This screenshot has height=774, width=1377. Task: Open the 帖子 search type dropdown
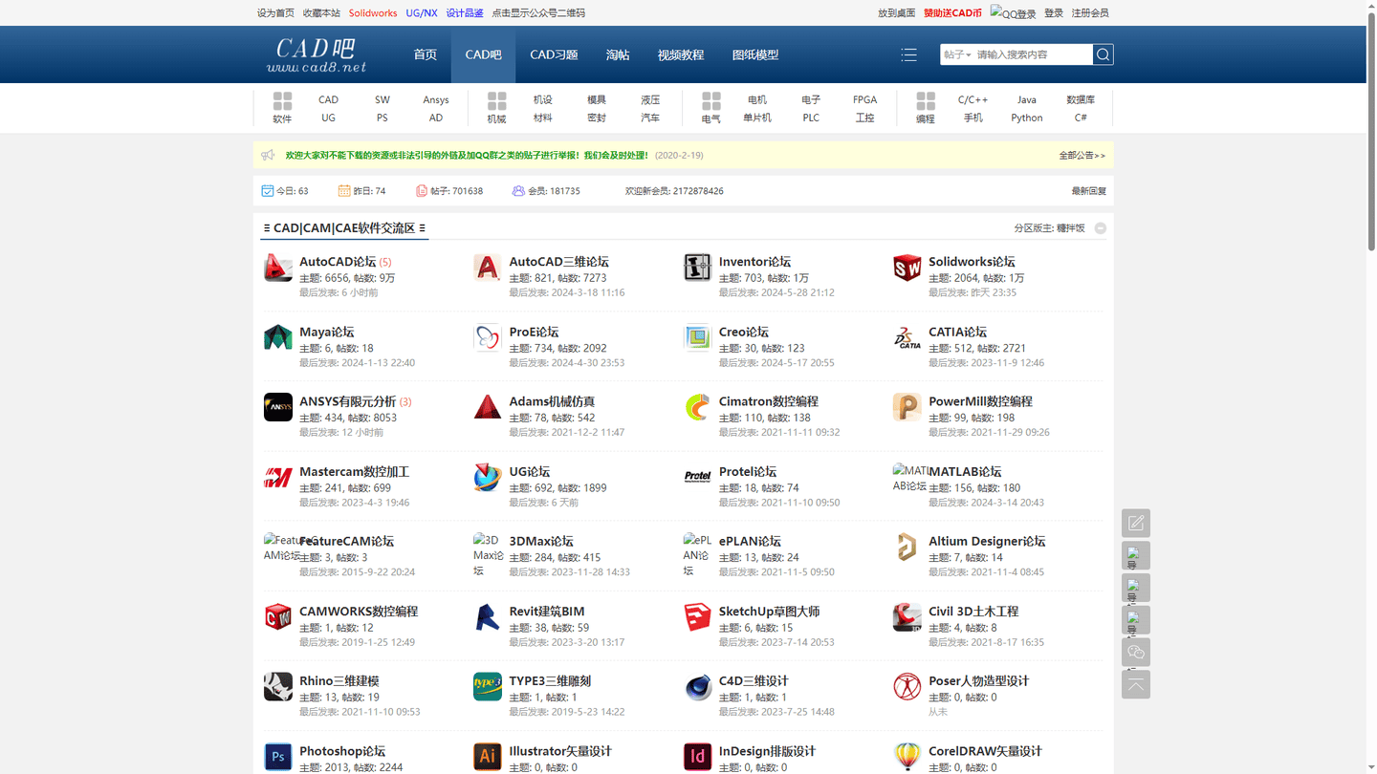click(x=957, y=54)
